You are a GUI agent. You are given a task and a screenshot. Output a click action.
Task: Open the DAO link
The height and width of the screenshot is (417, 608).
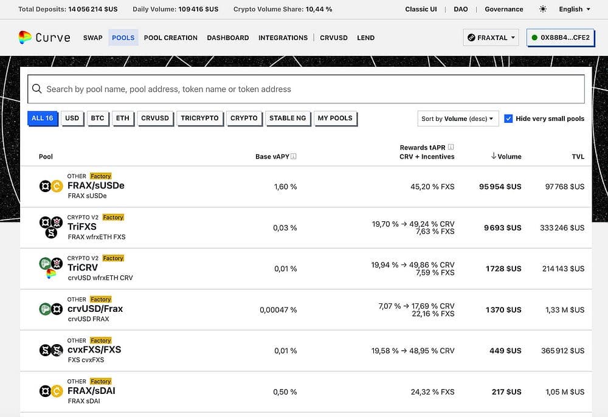tap(461, 9)
